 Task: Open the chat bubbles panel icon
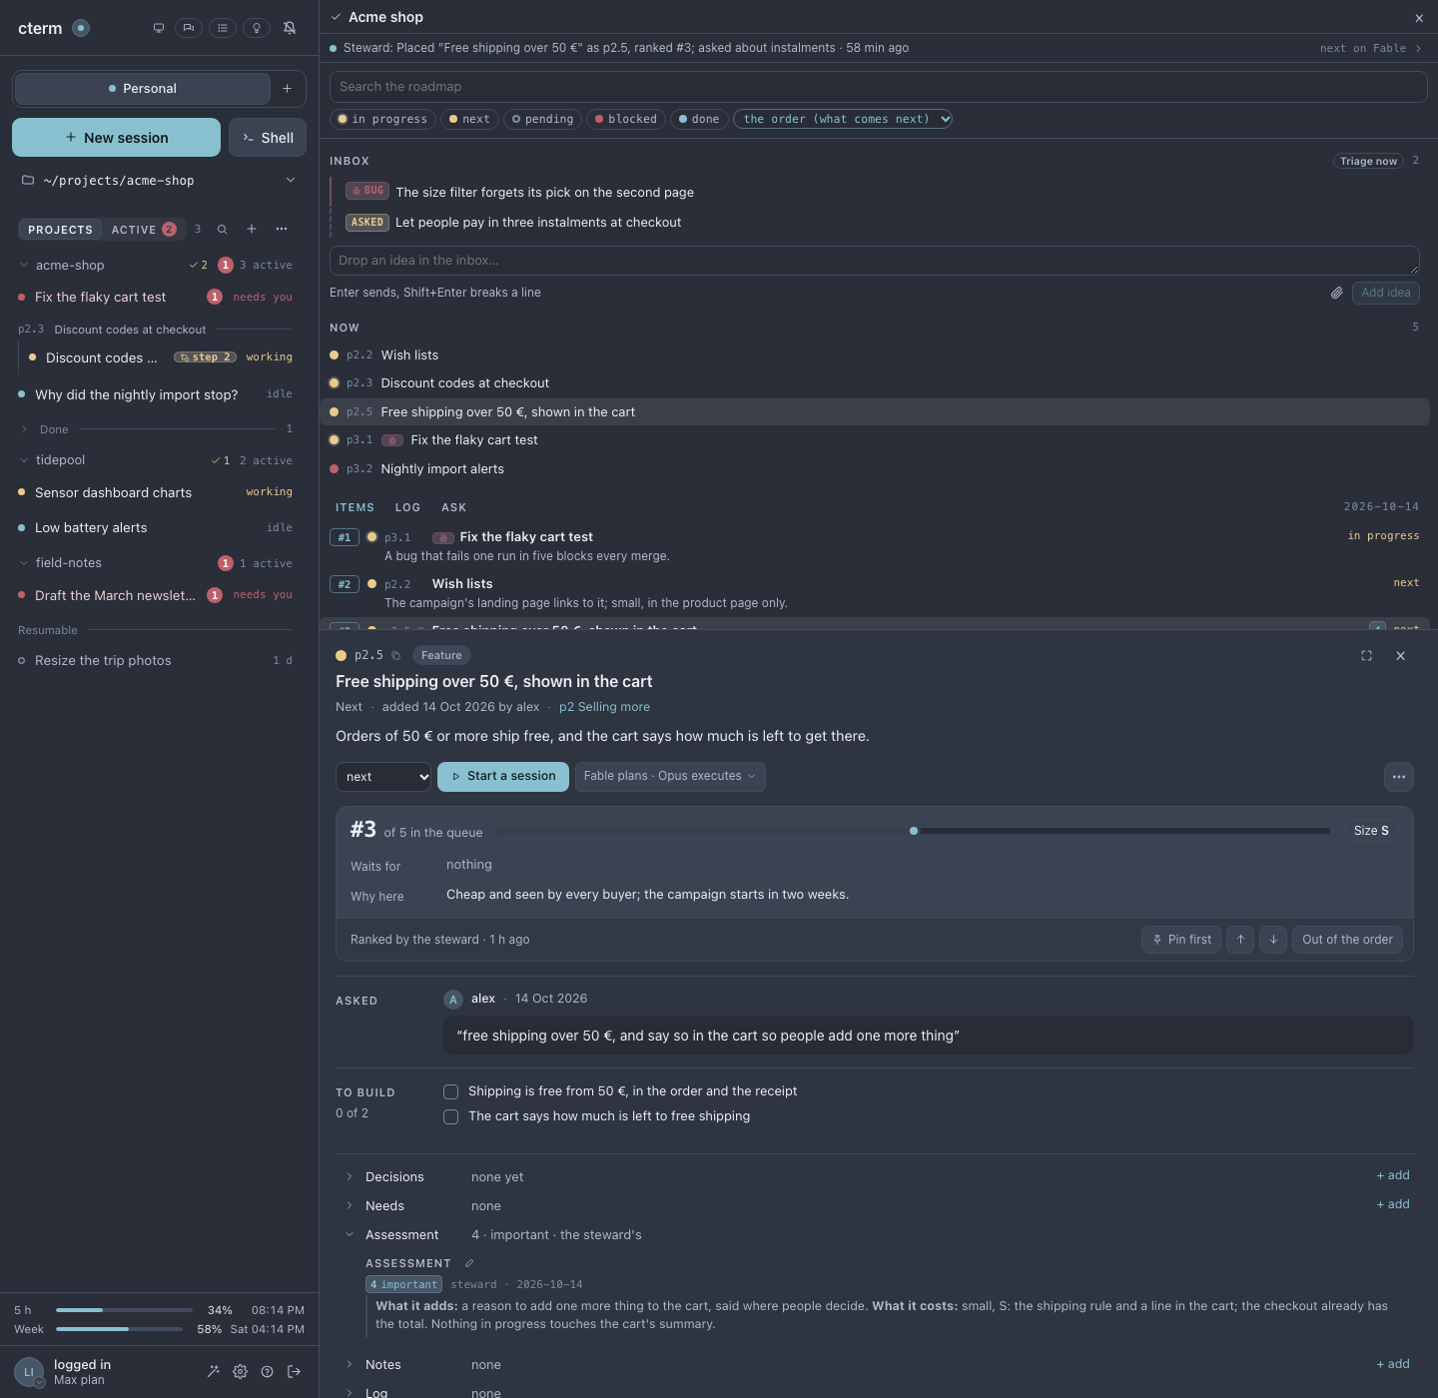click(189, 28)
